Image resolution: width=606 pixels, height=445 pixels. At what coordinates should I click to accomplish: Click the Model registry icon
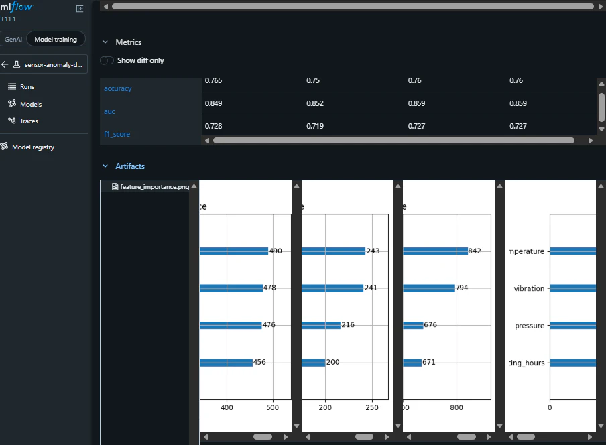[x=4, y=146]
